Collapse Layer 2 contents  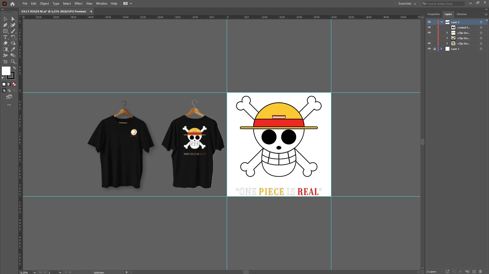pyautogui.click(x=442, y=22)
